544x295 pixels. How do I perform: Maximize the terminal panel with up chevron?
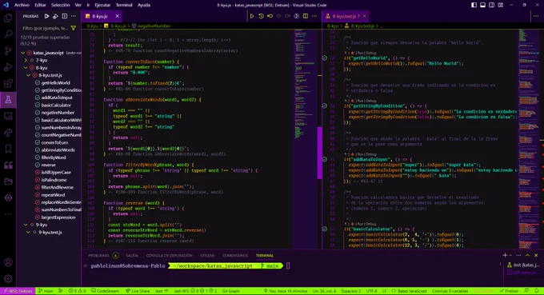(527, 255)
